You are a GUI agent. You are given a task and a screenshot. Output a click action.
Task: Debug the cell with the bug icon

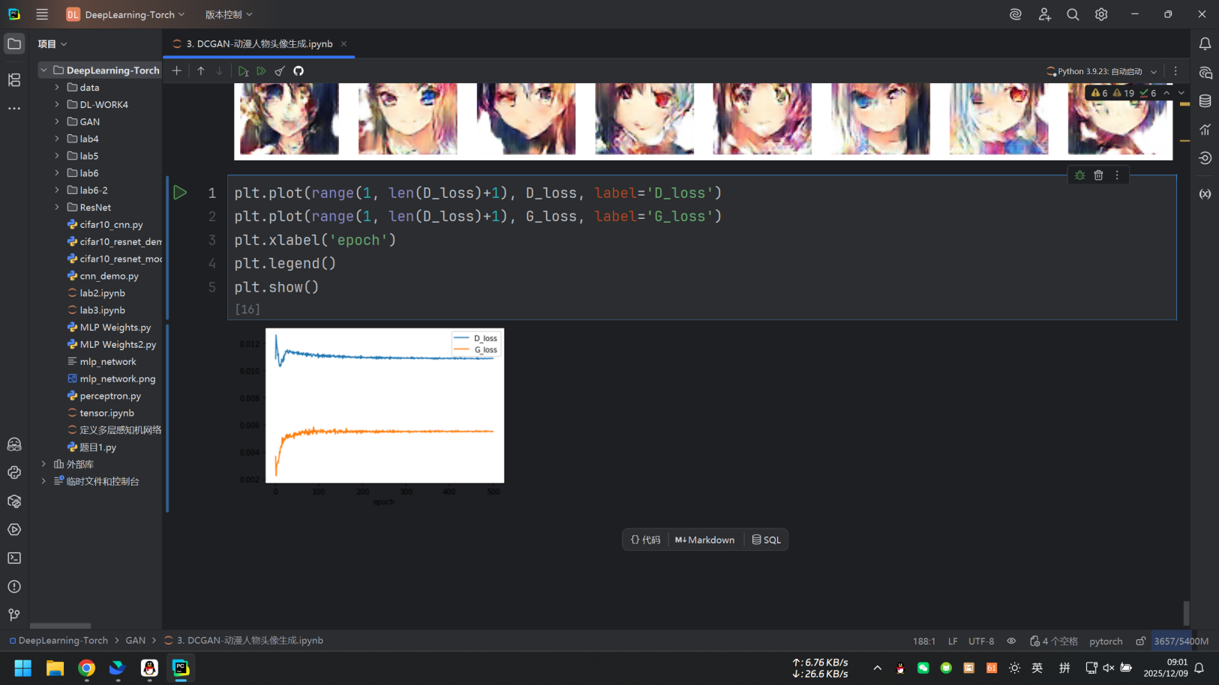tap(1079, 175)
